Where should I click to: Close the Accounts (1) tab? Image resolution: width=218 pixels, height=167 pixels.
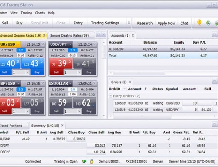pyautogui.click(x=133, y=35)
